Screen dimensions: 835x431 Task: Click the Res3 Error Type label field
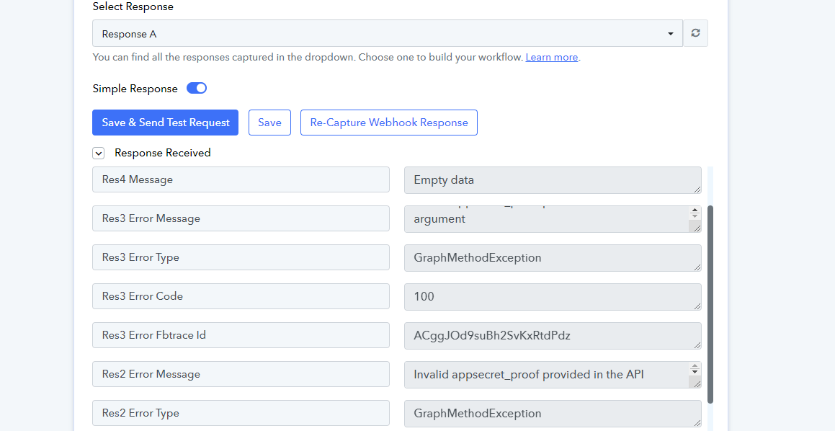(x=241, y=257)
